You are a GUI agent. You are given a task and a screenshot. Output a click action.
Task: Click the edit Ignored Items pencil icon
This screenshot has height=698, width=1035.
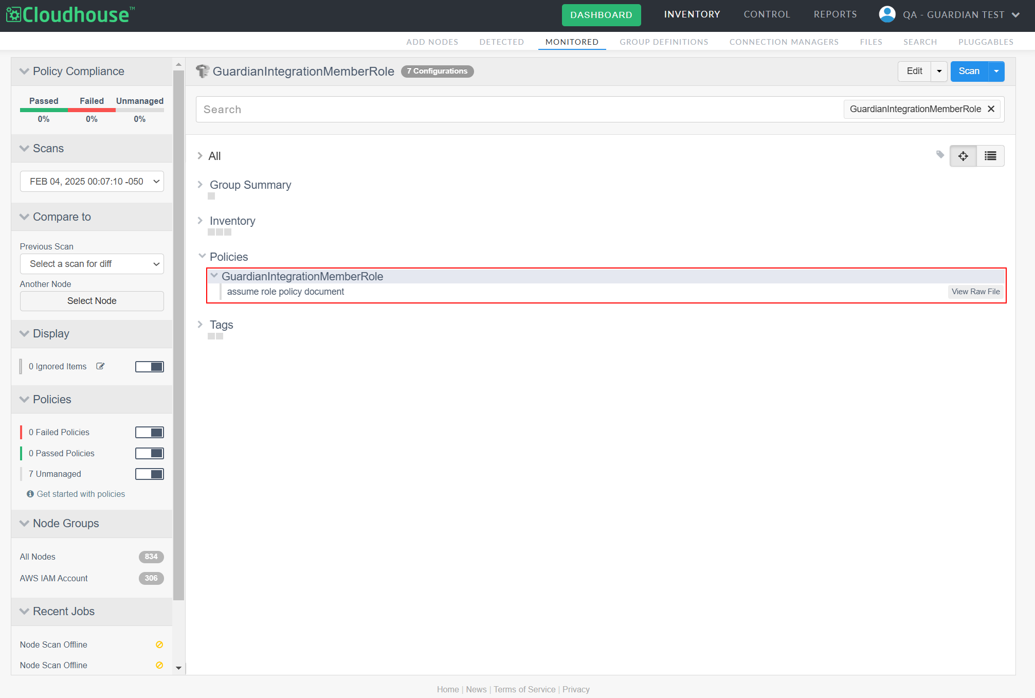(100, 366)
